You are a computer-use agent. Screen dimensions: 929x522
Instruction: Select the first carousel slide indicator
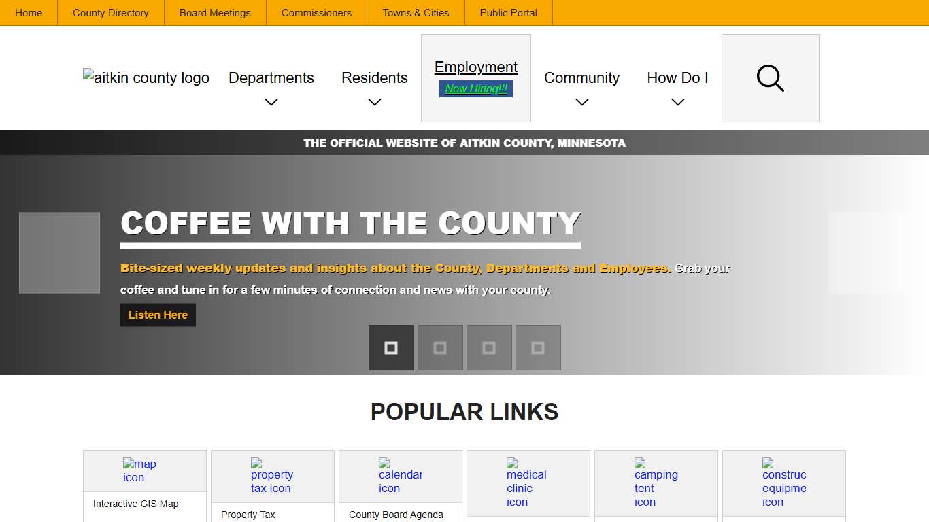click(391, 348)
